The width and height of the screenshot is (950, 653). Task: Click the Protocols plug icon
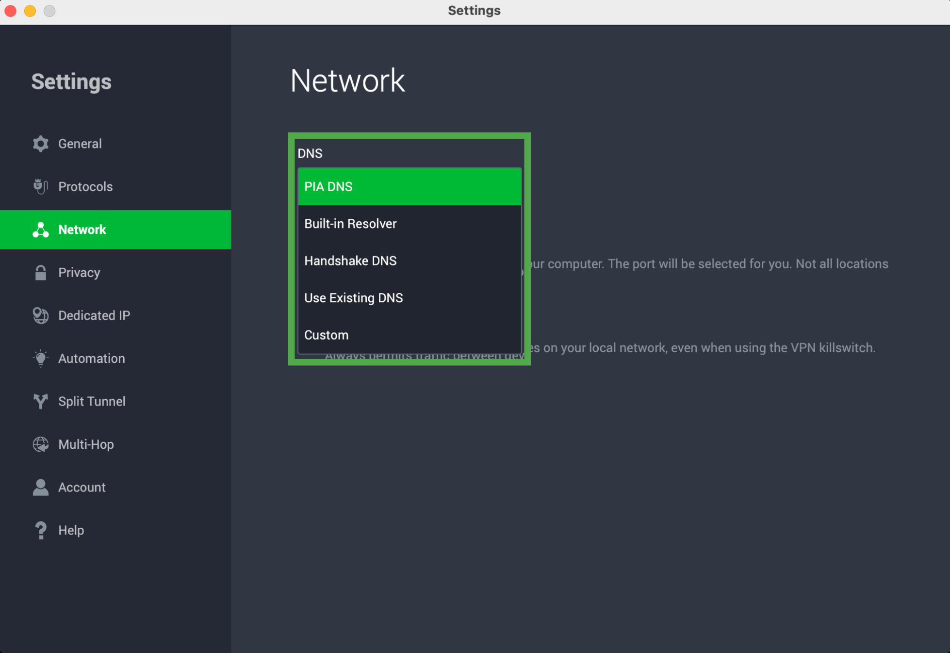(x=41, y=187)
